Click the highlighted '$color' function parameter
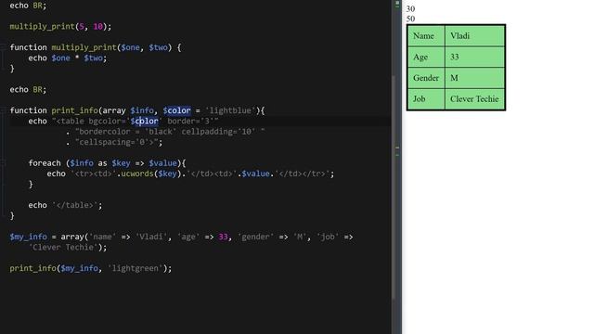Image resolution: width=594 pixels, height=334 pixels. click(x=177, y=110)
